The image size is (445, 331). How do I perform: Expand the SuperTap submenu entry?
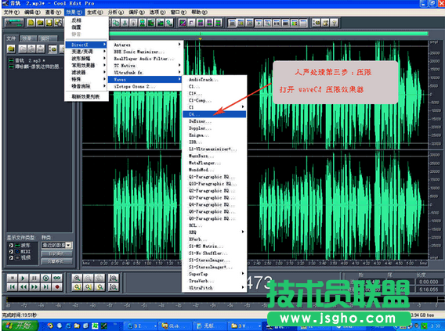[x=214, y=274]
